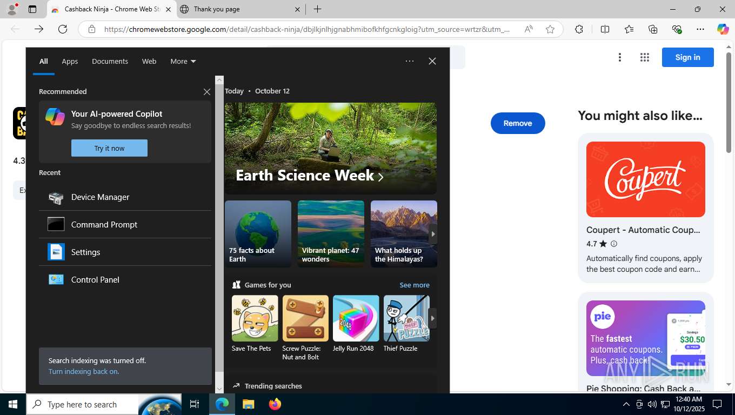View site information lock icon
735x415 pixels.
coord(92,29)
